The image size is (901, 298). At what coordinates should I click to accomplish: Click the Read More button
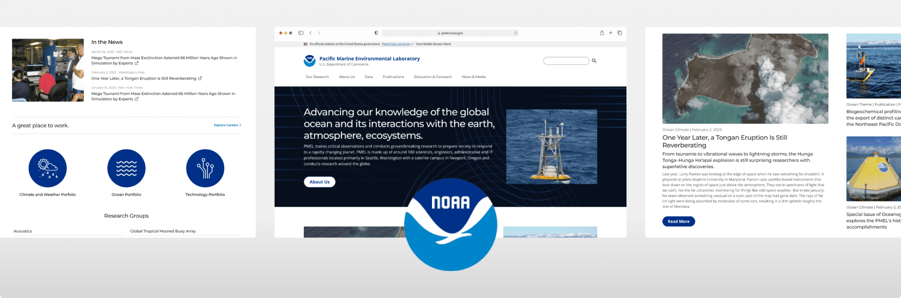coord(679,221)
